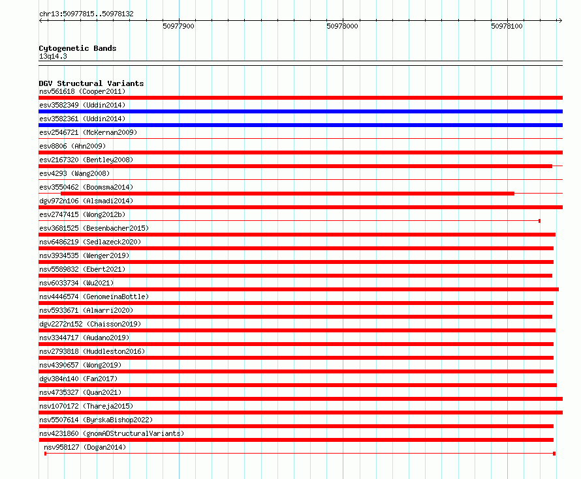The image size is (581, 479).
Task: Select the nsv4231860 (gnomADStructuralVariants) label
Action: 112,433
